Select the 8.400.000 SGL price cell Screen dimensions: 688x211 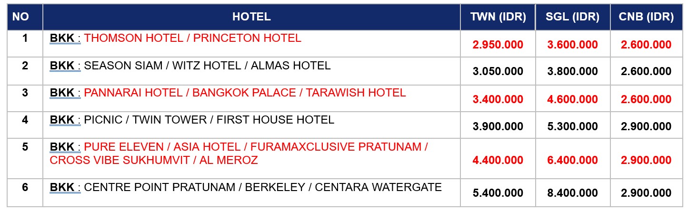click(x=573, y=193)
